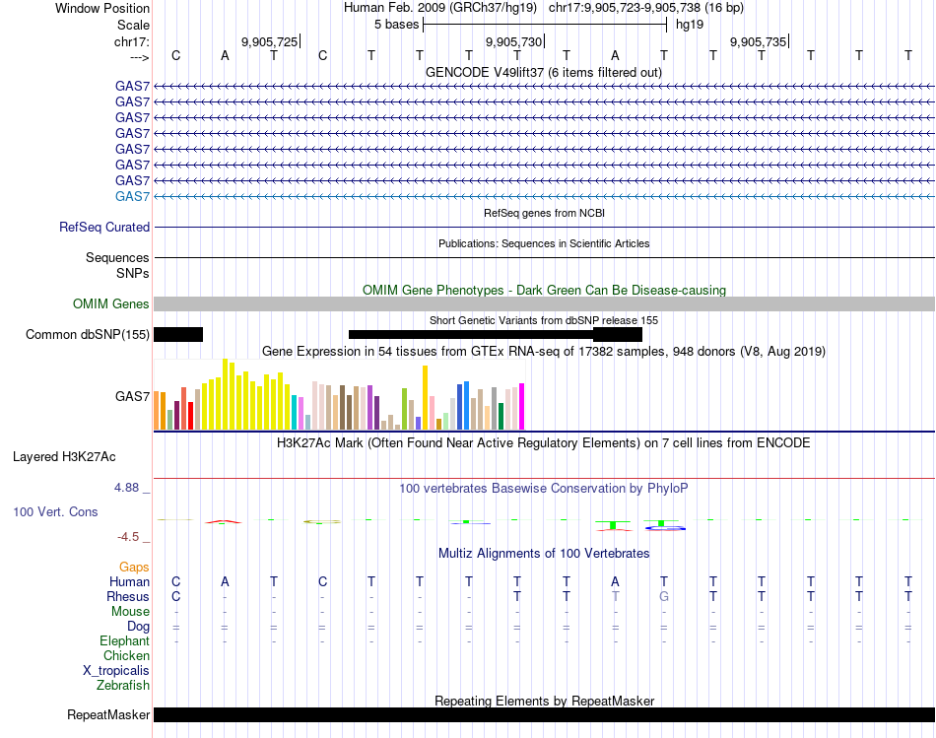Viewport: 936px width, 738px height.
Task: Click 'Multiz Alignments of 100 Vertebrates' title
Action: click(x=544, y=554)
